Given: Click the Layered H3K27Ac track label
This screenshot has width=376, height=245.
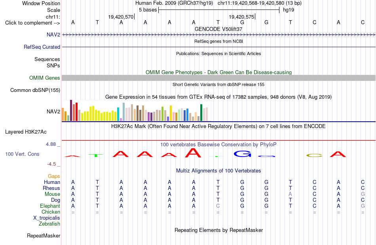Looking at the screenshot, I should click(x=26, y=132).
